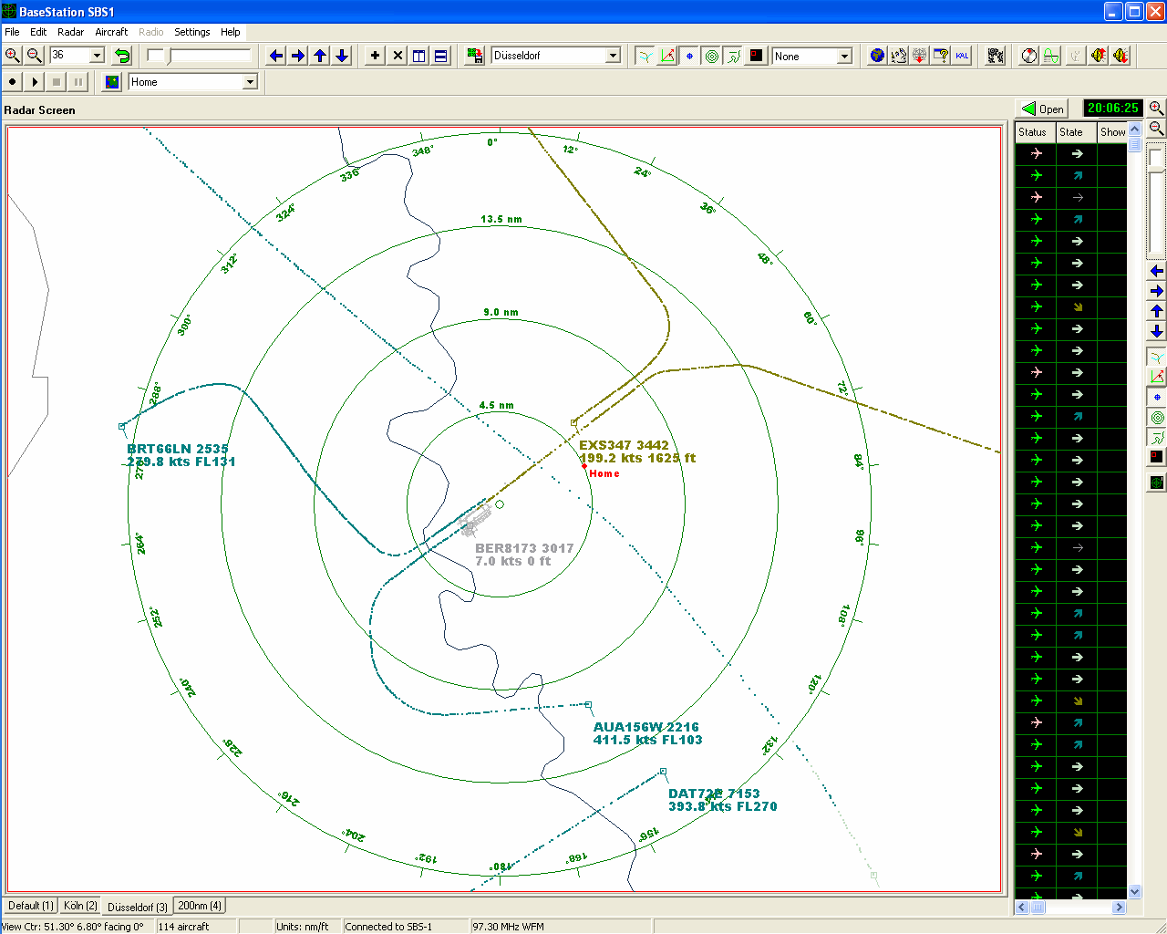The image size is (1167, 934).
Task: Pan radar right with blue arrow on main toolbar
Action: [298, 56]
